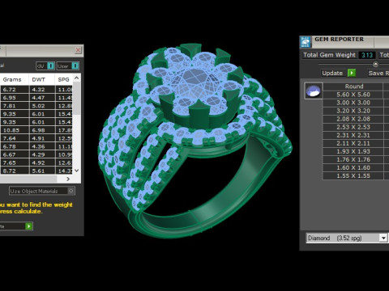Open the Diamond (3.52 spg) dropdown
389x291 pixels.
[x=347, y=238]
